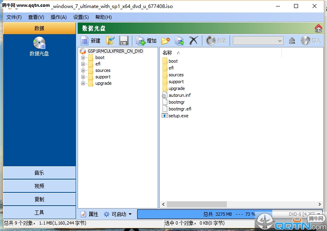The image size is (327, 231).
Task: Expand the support tree node
Action: (83, 77)
